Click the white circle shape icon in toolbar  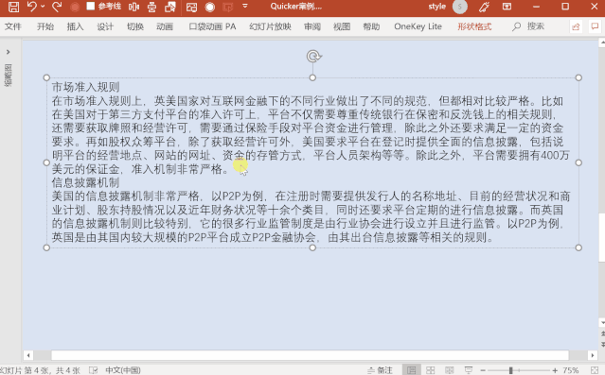[210, 7]
